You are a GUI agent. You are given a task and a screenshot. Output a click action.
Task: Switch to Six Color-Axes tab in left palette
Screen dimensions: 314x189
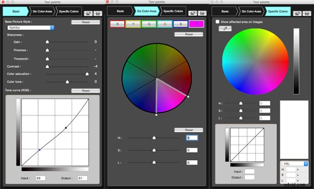[42, 11]
